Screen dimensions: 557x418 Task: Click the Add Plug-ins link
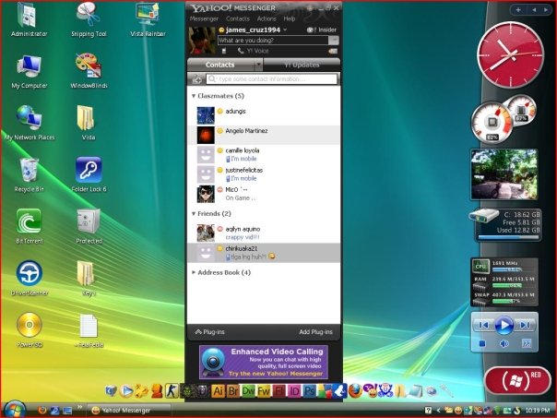point(315,332)
